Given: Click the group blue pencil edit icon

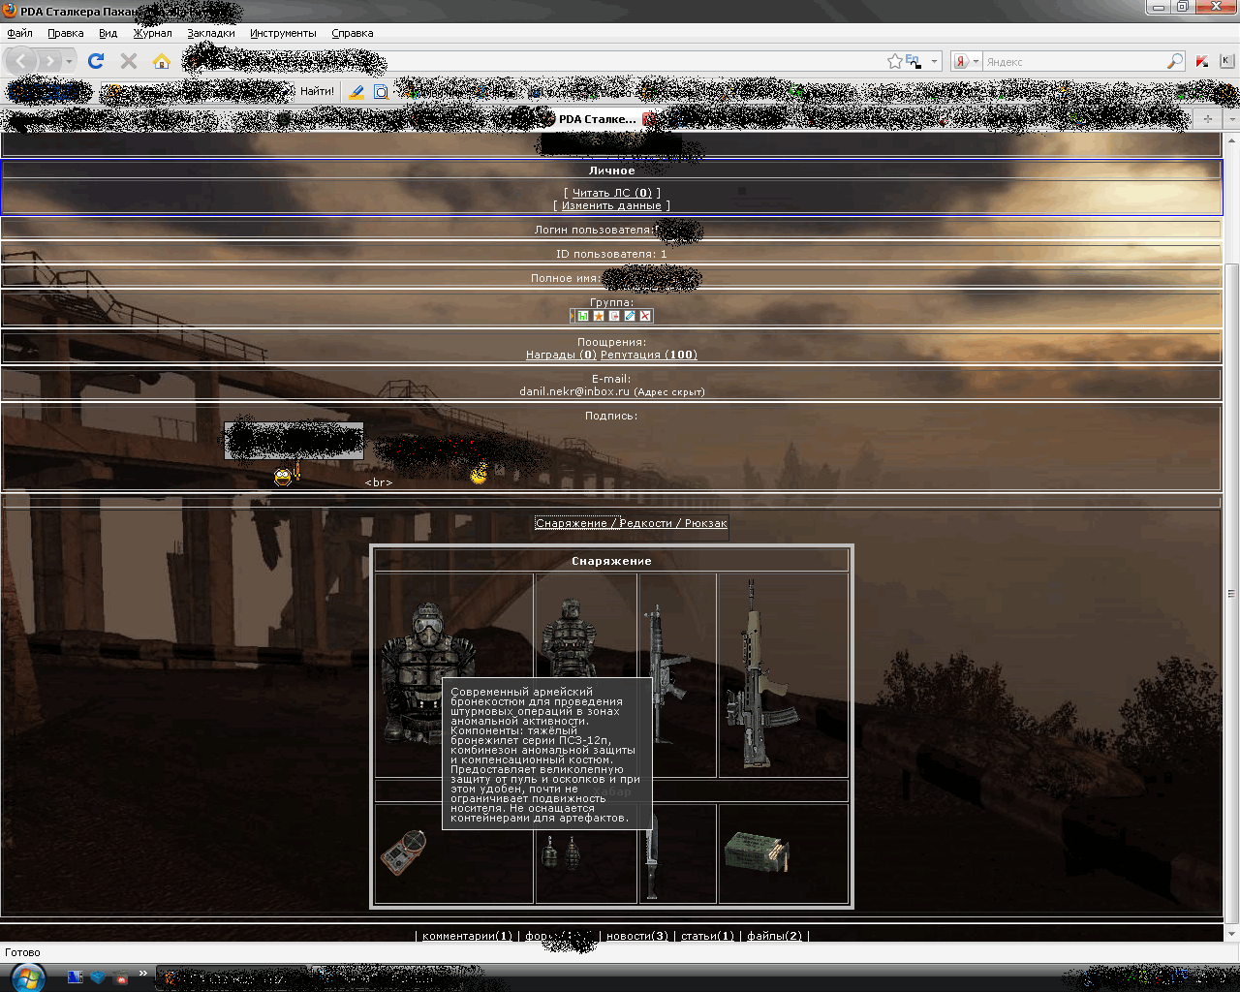Looking at the screenshot, I should (x=630, y=316).
